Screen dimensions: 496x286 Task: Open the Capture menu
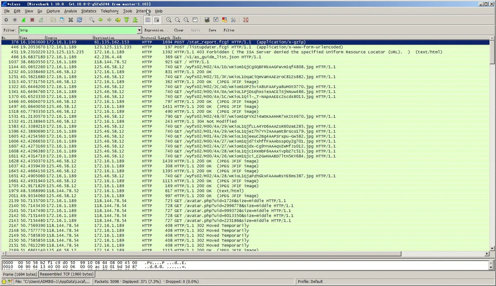pyautogui.click(x=53, y=11)
